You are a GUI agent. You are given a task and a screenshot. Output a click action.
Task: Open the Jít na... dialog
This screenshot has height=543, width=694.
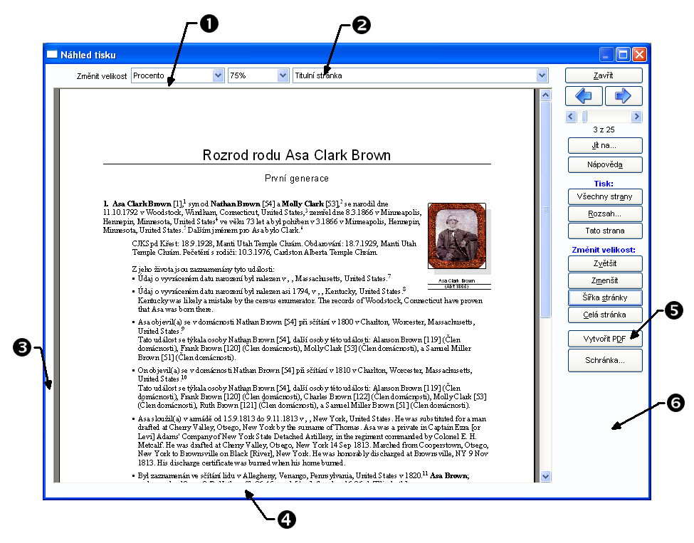coord(604,145)
